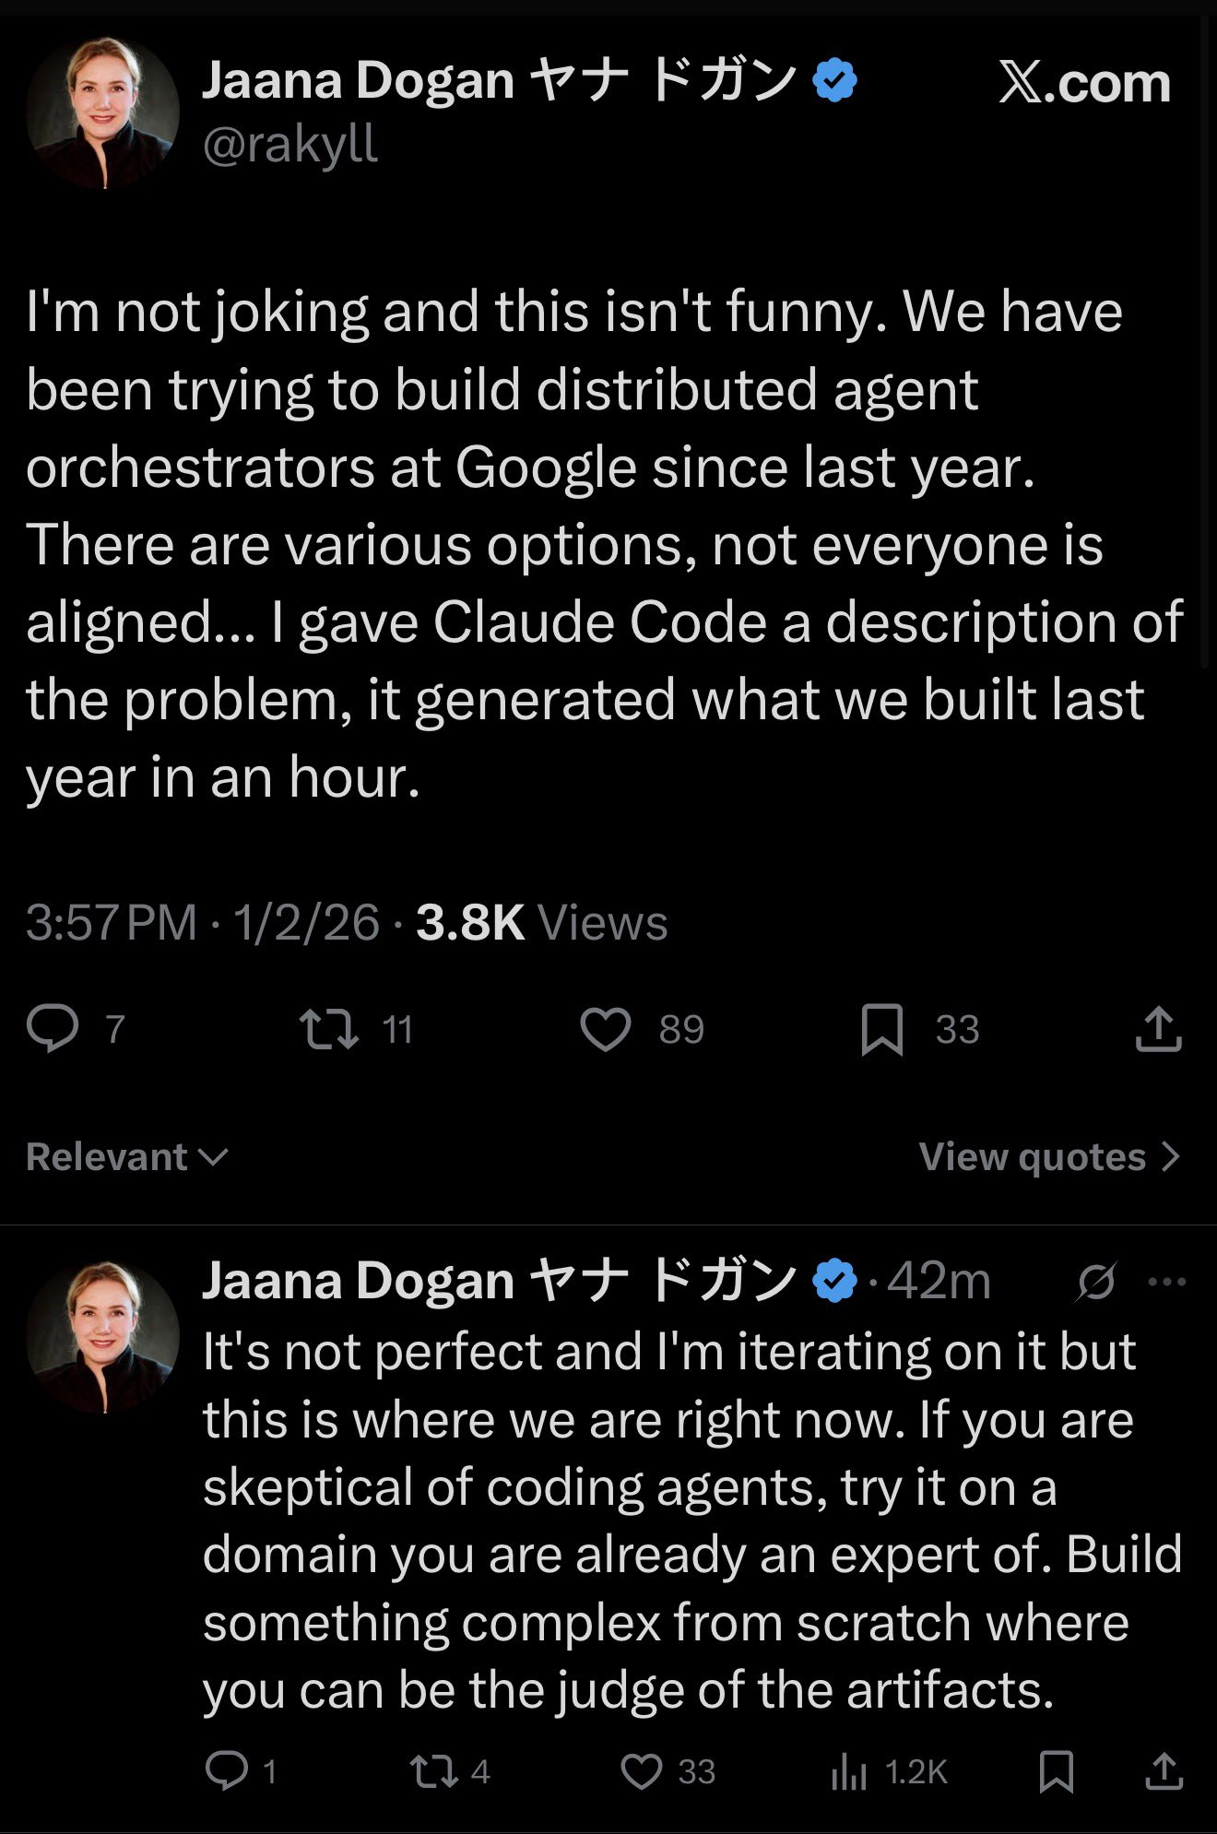Bookmark the main post

(881, 1029)
